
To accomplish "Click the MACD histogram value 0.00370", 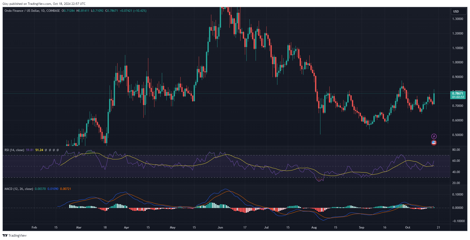I will point(40,189).
